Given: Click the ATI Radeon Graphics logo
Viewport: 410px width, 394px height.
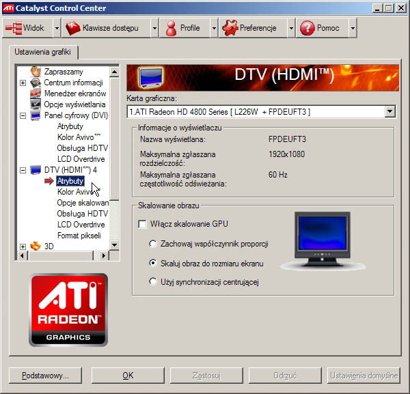Looking at the screenshot, I should pos(68,310).
